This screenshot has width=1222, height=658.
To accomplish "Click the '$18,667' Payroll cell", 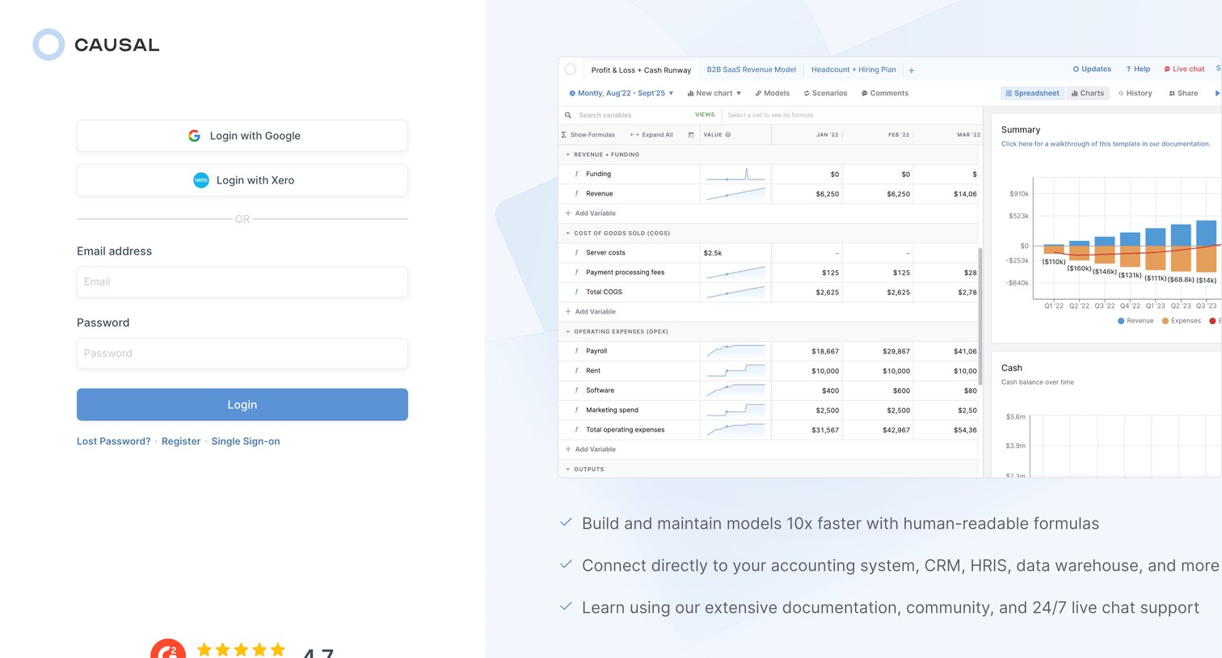I will [x=825, y=352].
